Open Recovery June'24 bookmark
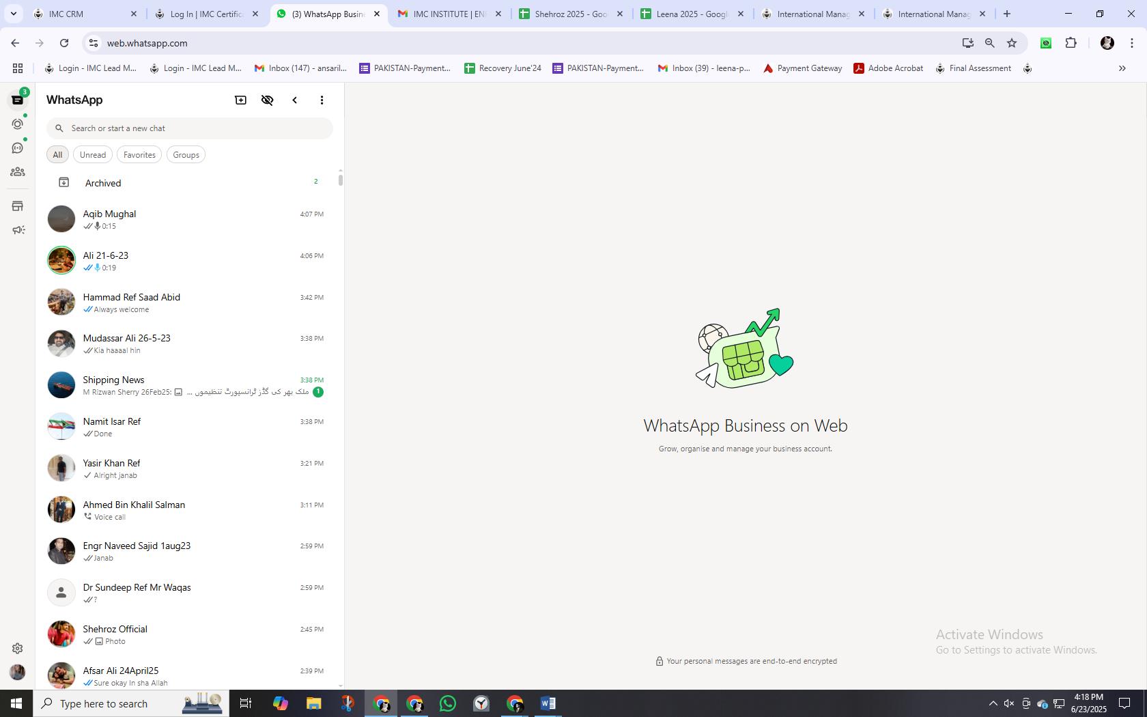Viewport: 1147px width, 717px height. (502, 68)
